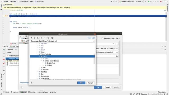Click Cancel in the configurations dialog
The image size is (169, 95).
click(107, 87)
